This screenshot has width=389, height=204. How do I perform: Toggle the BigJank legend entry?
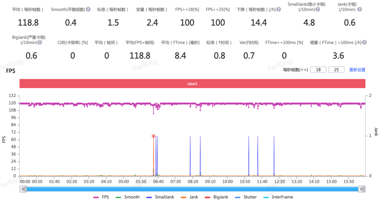[x=207, y=197]
